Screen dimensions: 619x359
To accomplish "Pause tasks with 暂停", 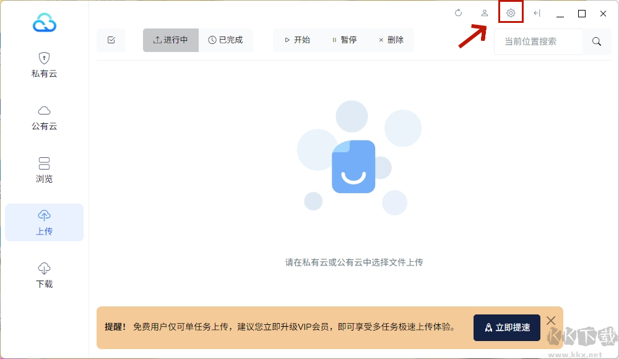I will [344, 40].
